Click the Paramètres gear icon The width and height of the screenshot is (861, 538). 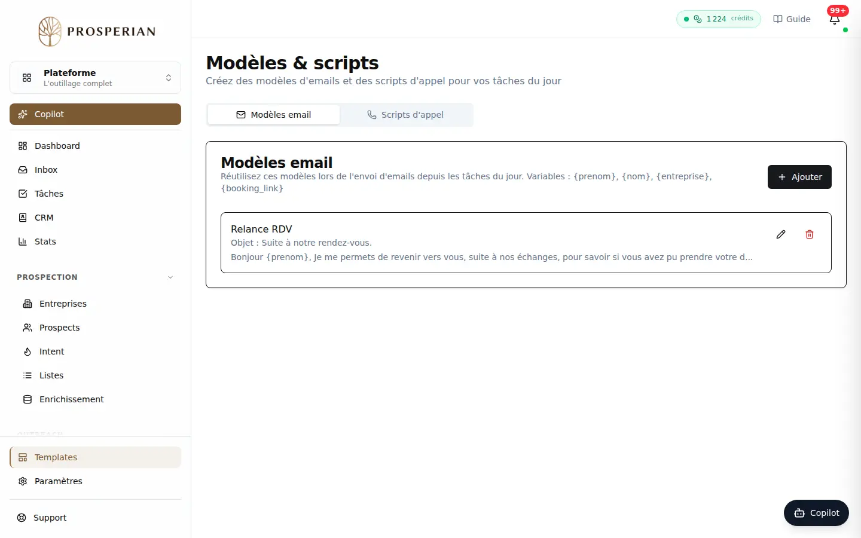point(23,481)
